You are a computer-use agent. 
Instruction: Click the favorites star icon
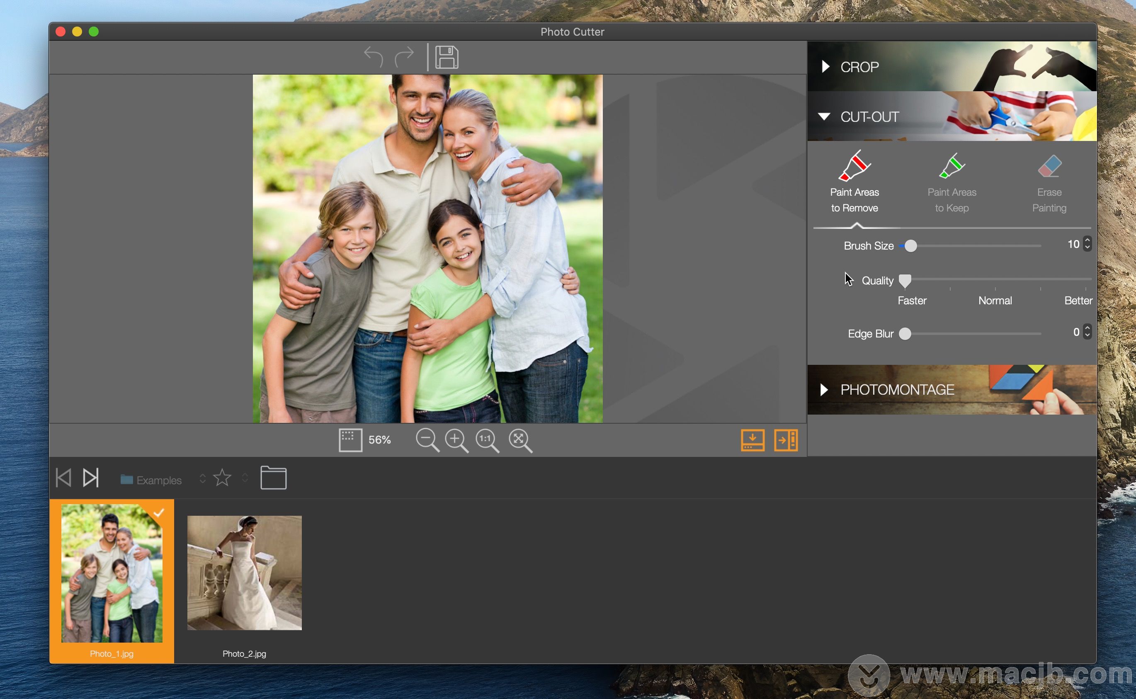[x=222, y=478]
